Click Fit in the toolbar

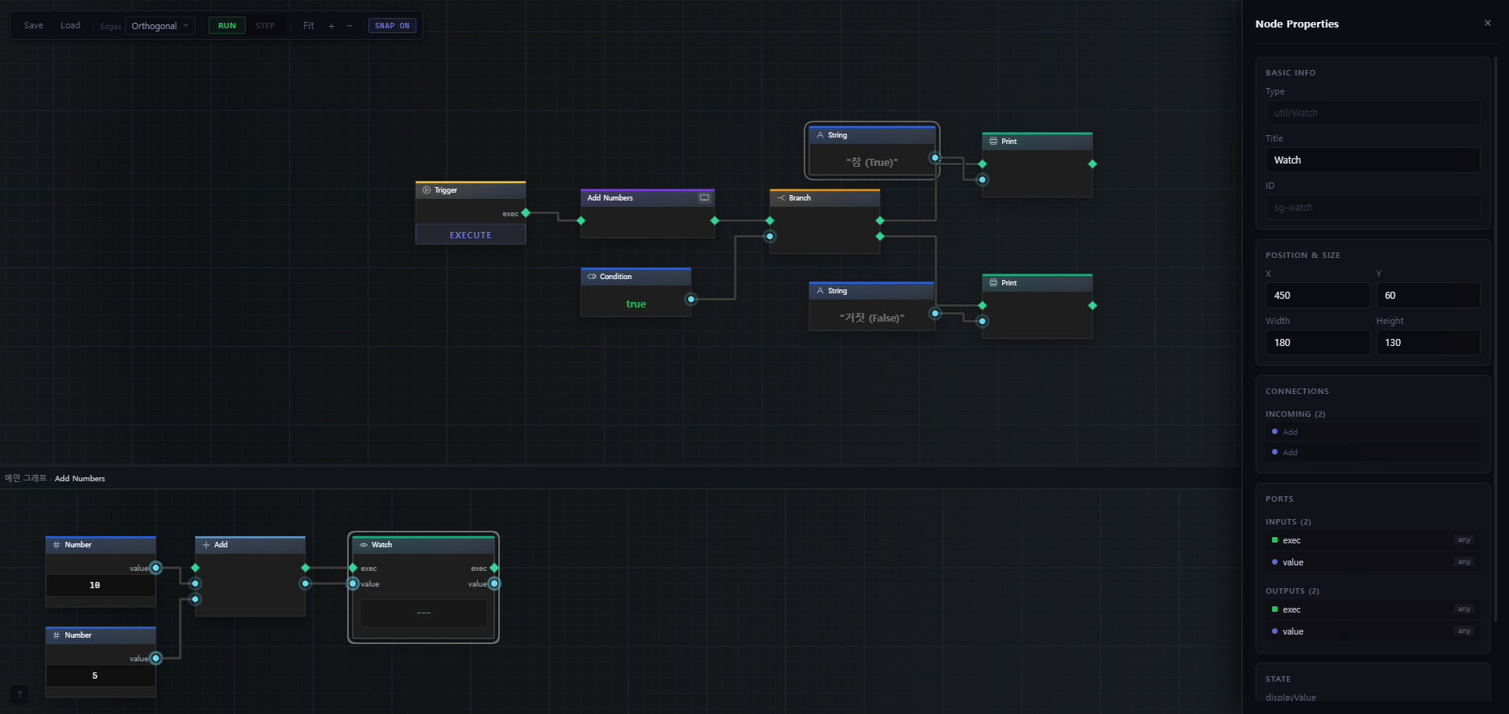click(x=309, y=26)
